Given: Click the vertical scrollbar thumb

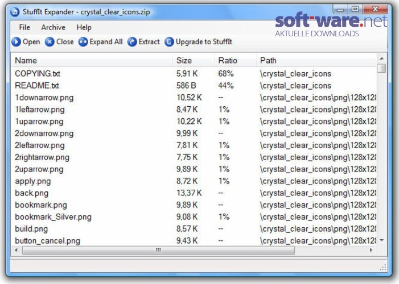Looking at the screenshot, I should coord(382,68).
